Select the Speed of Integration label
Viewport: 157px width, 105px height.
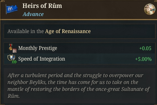[x=42, y=59]
